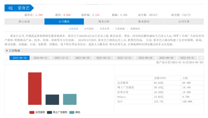Toggle the dark 网上广告服务 legend swatch
The height and width of the screenshot is (118, 208).
pyautogui.click(x=49, y=112)
